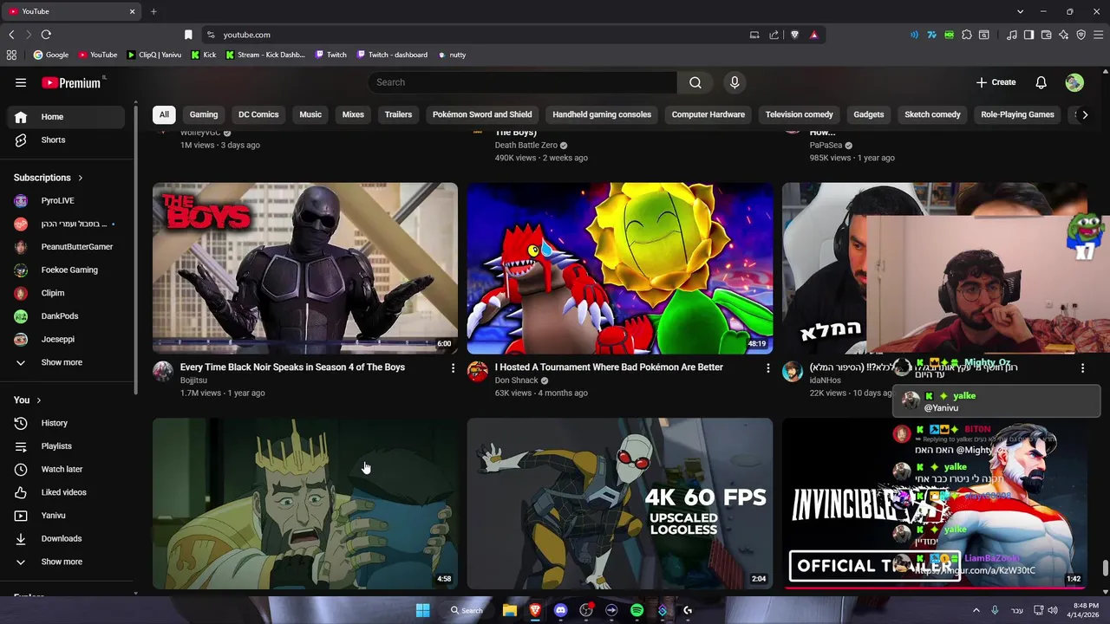
Task: Open the Leo AI sparkle icon
Action: point(1064,35)
